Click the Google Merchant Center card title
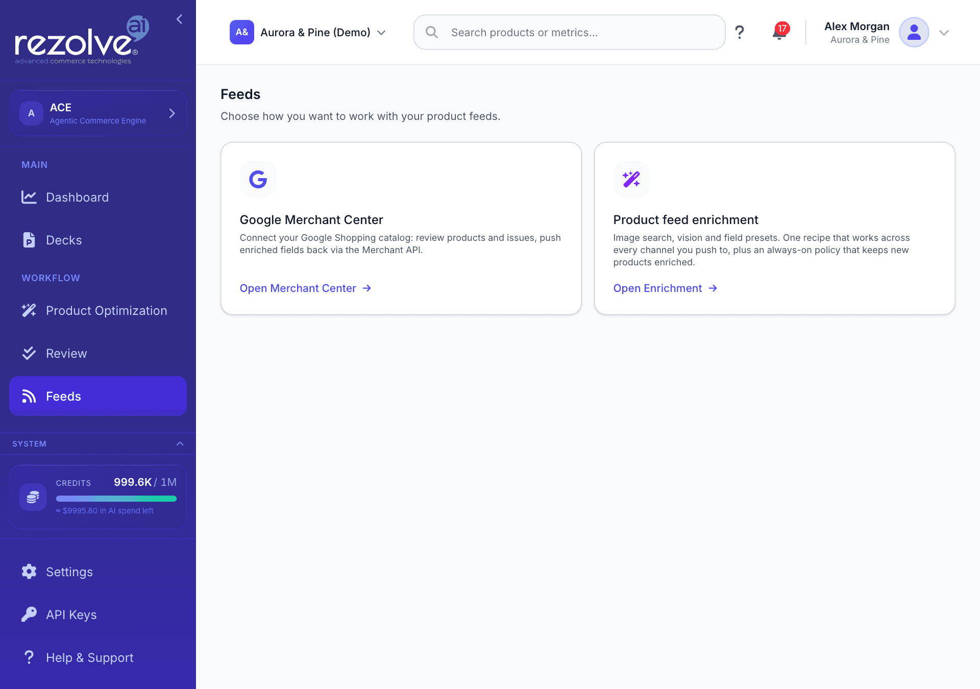The image size is (980, 689). (311, 220)
